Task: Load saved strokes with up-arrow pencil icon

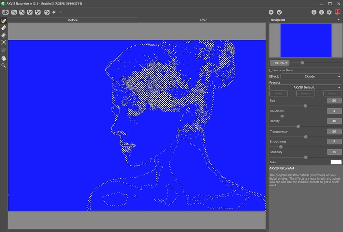Action: click(30, 12)
